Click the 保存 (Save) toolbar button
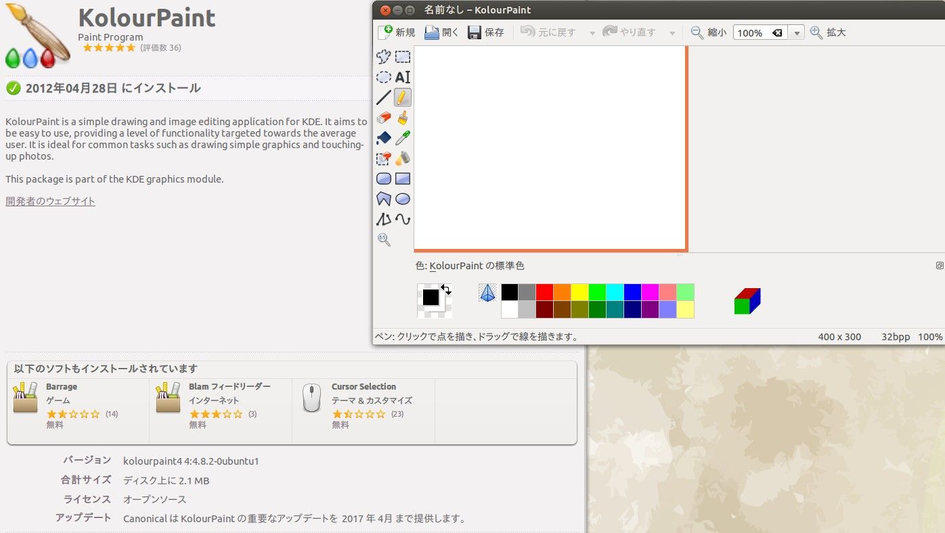 (486, 32)
